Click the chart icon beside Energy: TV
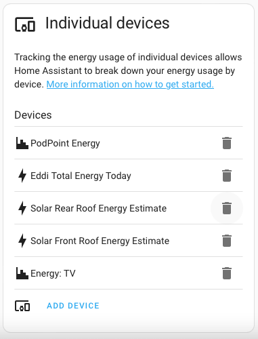This screenshot has height=339, width=258. pos(22,273)
